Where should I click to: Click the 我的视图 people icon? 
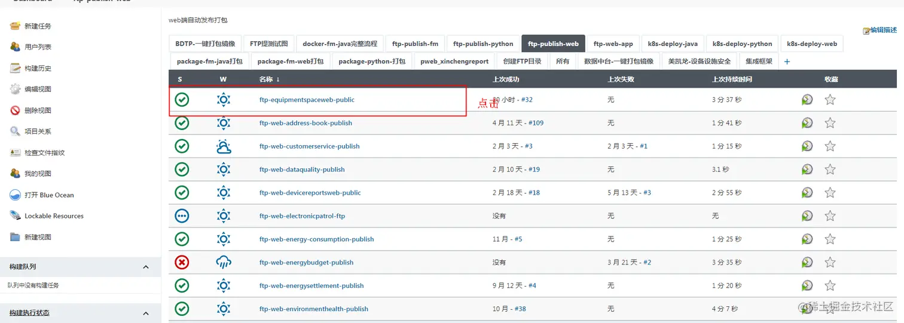(16, 174)
